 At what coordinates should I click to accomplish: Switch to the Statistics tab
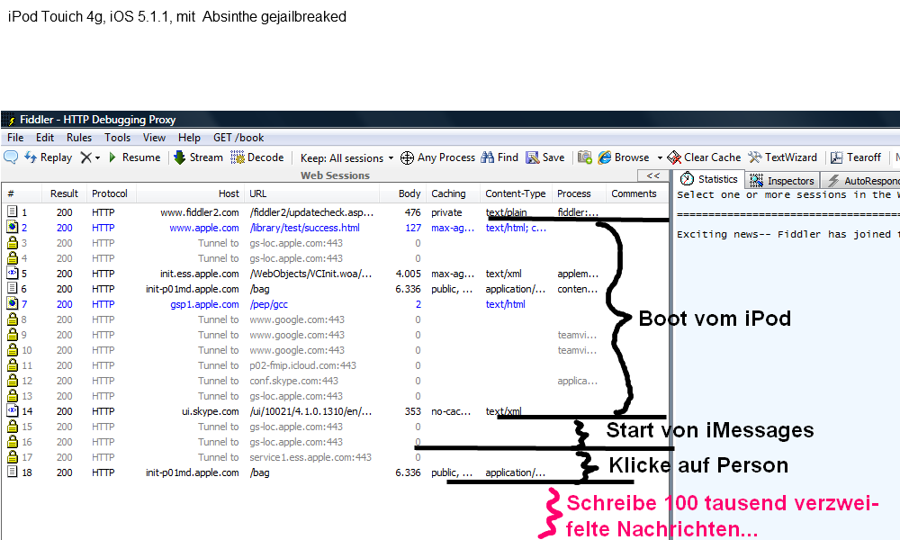coord(709,180)
